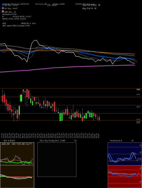Click the 15.15 price axis label
This screenshot has width=142, height=188.
click(x=138, y=119)
